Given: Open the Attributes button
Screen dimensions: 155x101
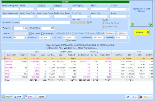Looking at the screenshot, I should pos(110,33).
